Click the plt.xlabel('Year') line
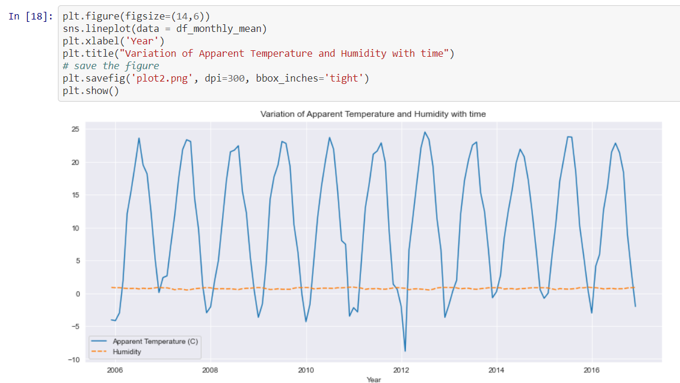Screen dimensions: 680x383 (112, 41)
